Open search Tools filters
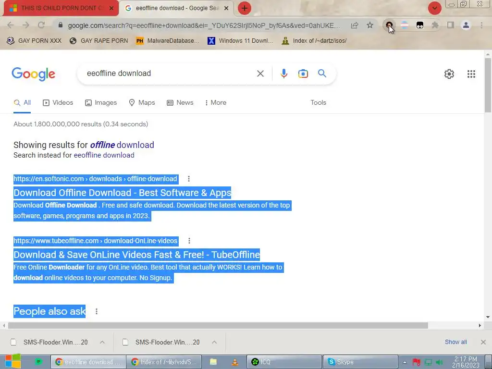Image resolution: width=492 pixels, height=369 pixels. coord(318,103)
